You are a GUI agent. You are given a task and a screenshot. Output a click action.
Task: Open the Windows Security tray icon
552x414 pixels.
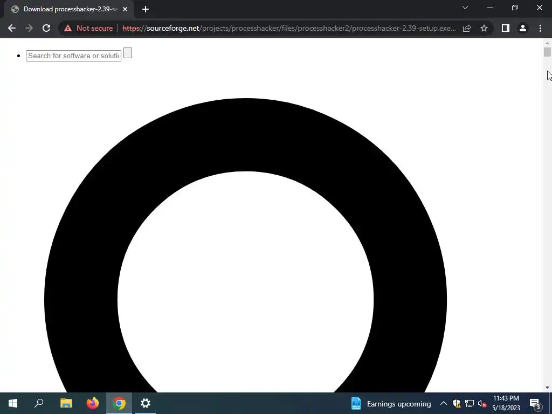[457, 403]
